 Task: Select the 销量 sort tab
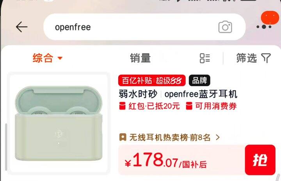point(140,58)
